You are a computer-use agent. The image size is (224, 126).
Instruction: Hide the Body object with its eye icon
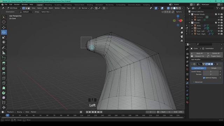pos(219,26)
